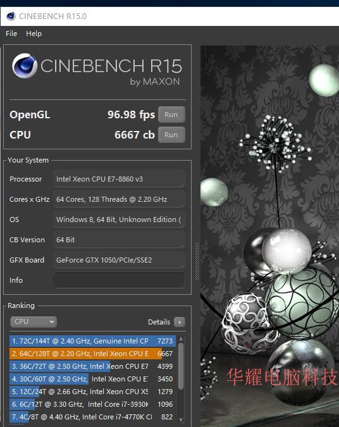This screenshot has height=427, width=339.
Task: Open the Help menu
Action: pyautogui.click(x=34, y=34)
